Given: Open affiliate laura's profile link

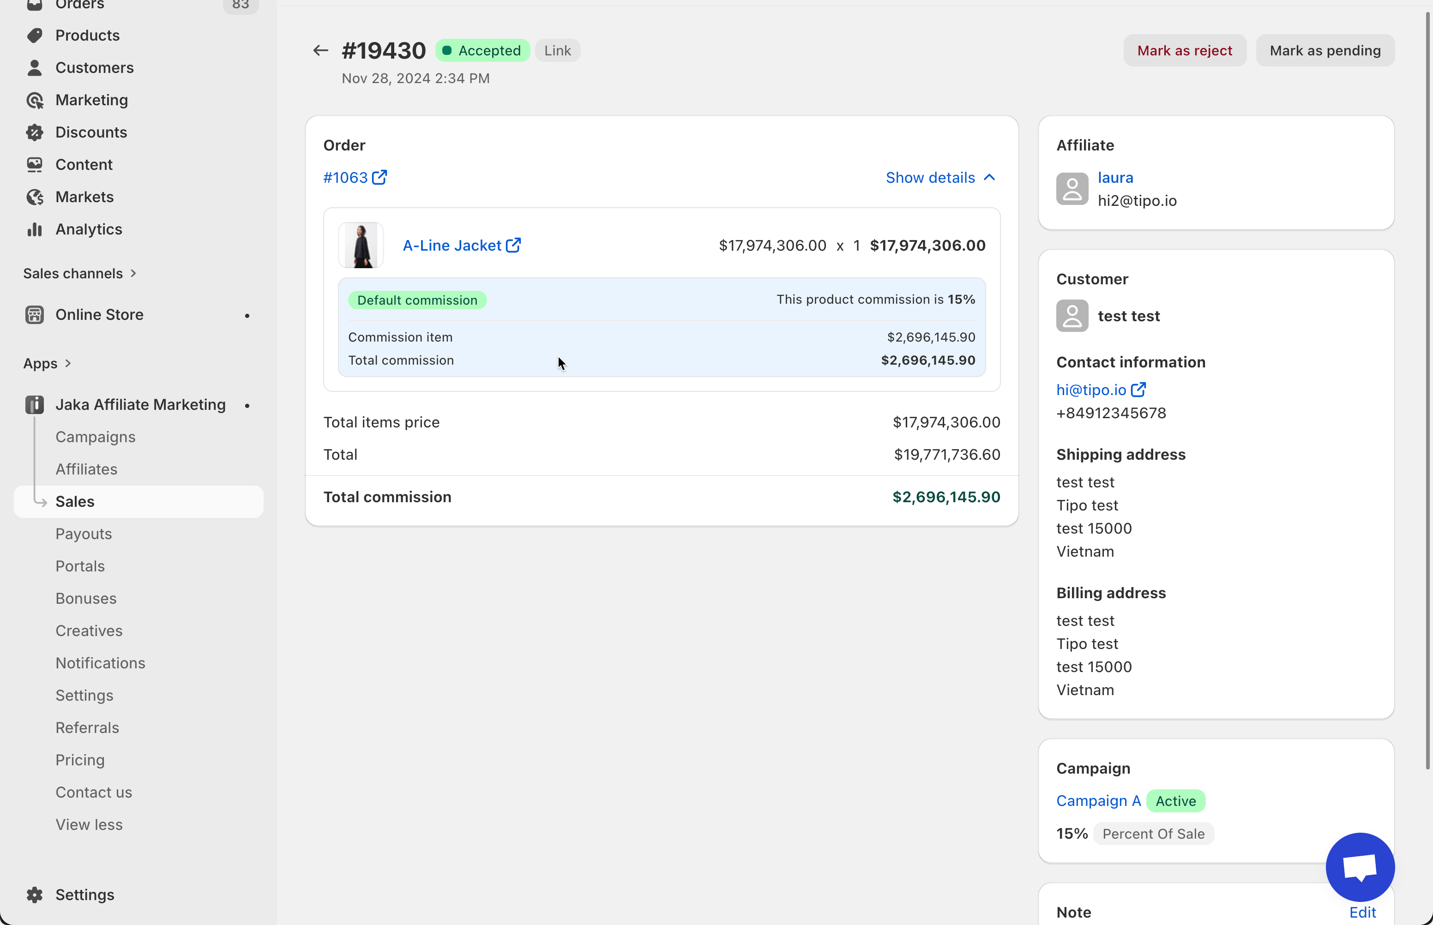Looking at the screenshot, I should (x=1115, y=178).
